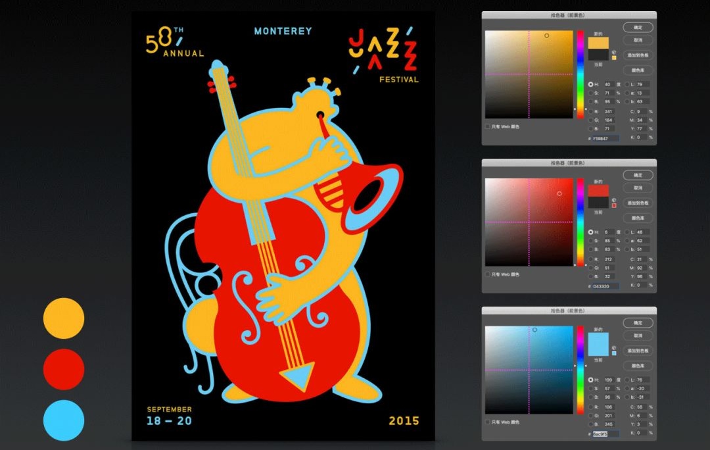Click the H value field showing 199
710x450 pixels.
click(x=609, y=380)
